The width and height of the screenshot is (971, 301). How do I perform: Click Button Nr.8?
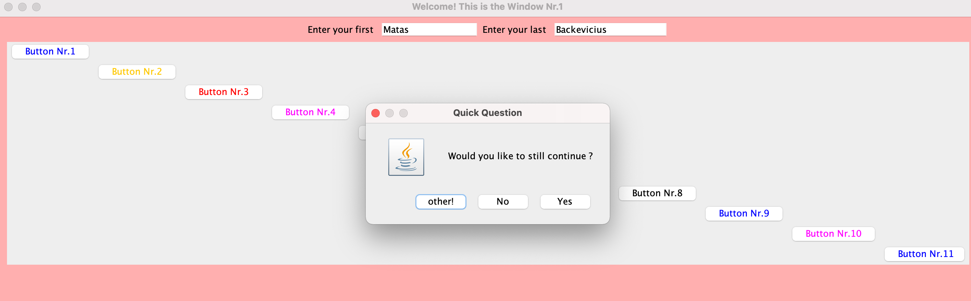tap(657, 193)
